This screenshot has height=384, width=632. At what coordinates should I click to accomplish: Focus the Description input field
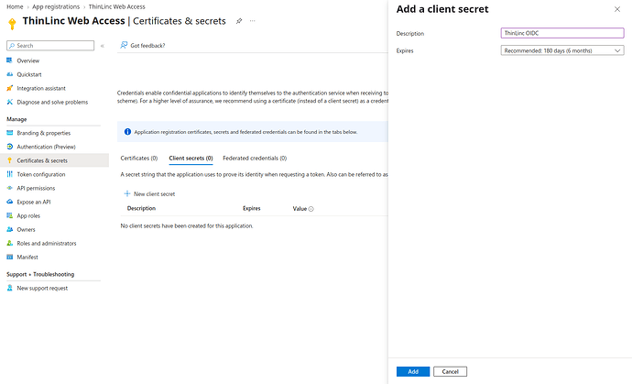pos(562,33)
